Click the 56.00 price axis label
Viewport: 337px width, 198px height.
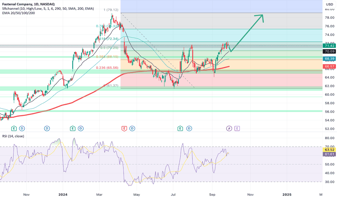[x=329, y=112]
